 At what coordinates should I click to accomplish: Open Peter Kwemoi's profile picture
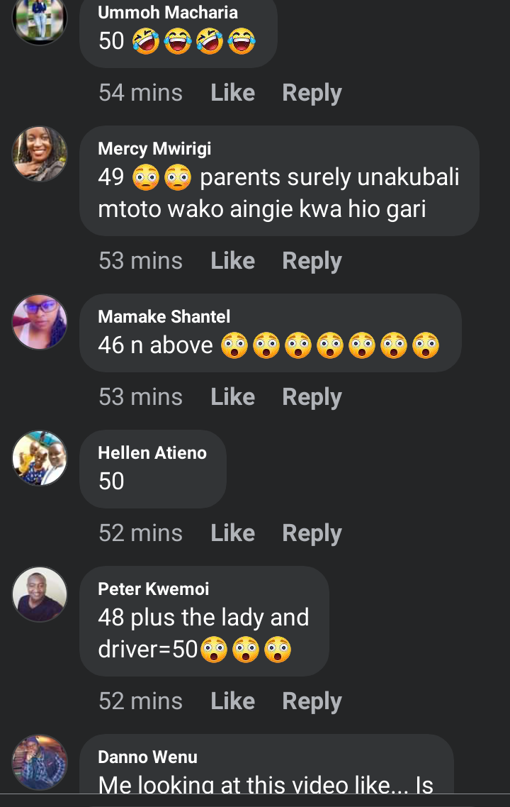tap(40, 594)
